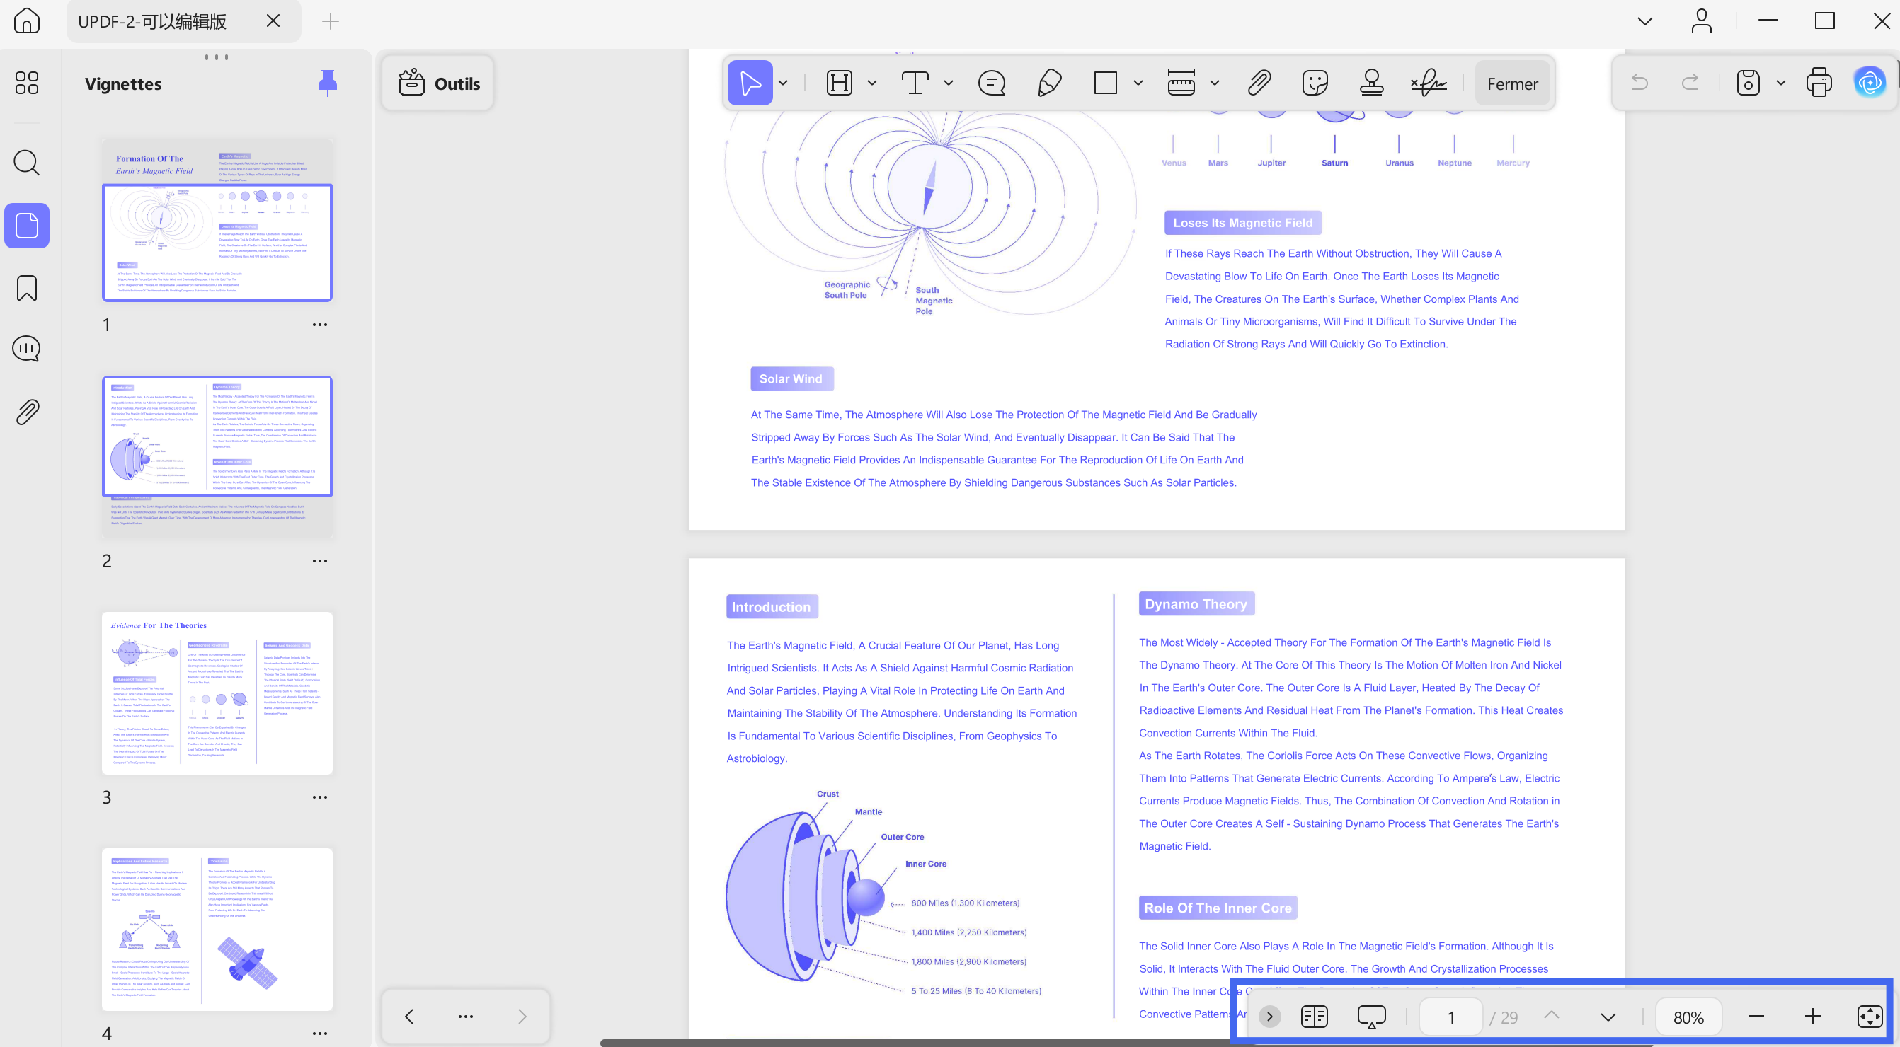This screenshot has height=1047, width=1900.
Task: Collapse the bottom navigation bar
Action: [x=1269, y=1017]
